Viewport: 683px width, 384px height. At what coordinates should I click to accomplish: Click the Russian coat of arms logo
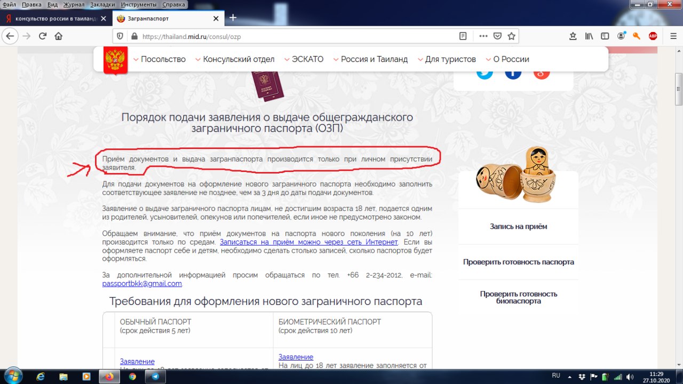point(115,60)
